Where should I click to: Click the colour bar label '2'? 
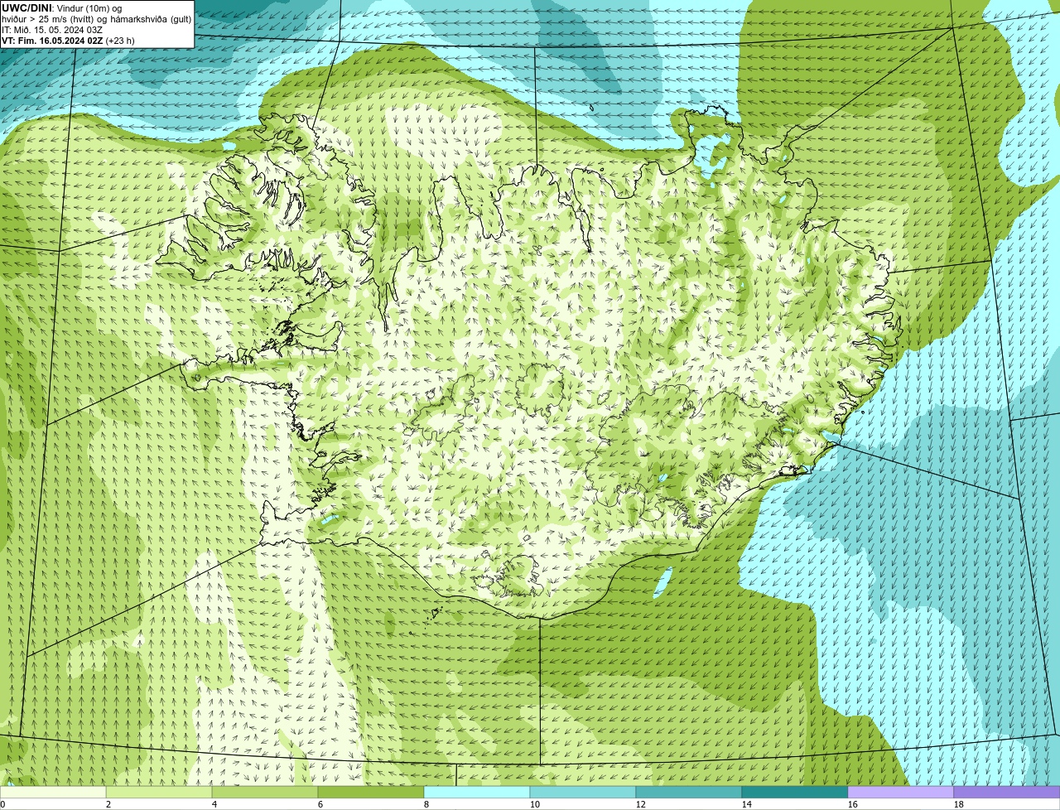[x=108, y=804]
